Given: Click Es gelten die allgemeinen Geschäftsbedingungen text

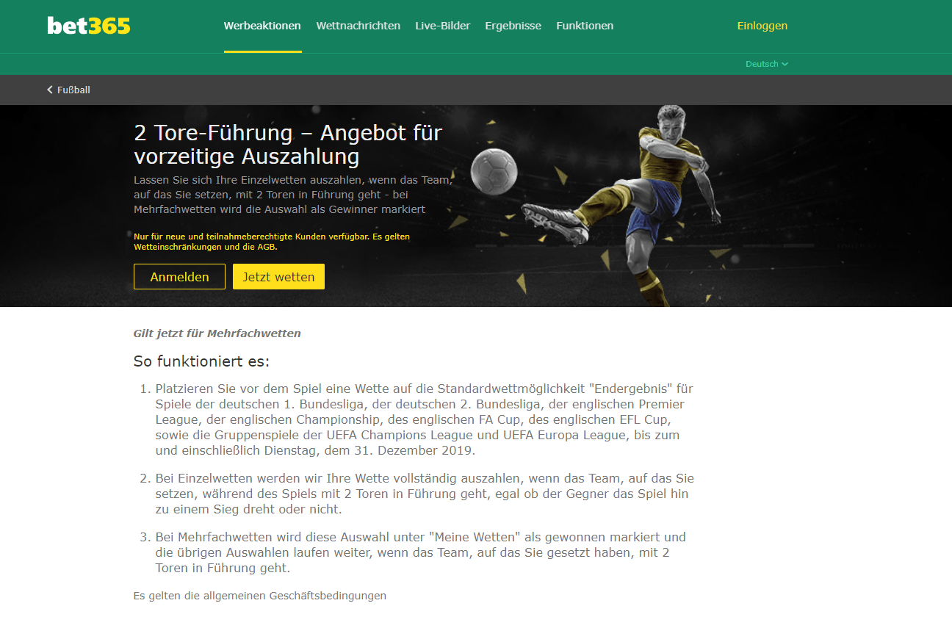Looking at the screenshot, I should [x=260, y=596].
